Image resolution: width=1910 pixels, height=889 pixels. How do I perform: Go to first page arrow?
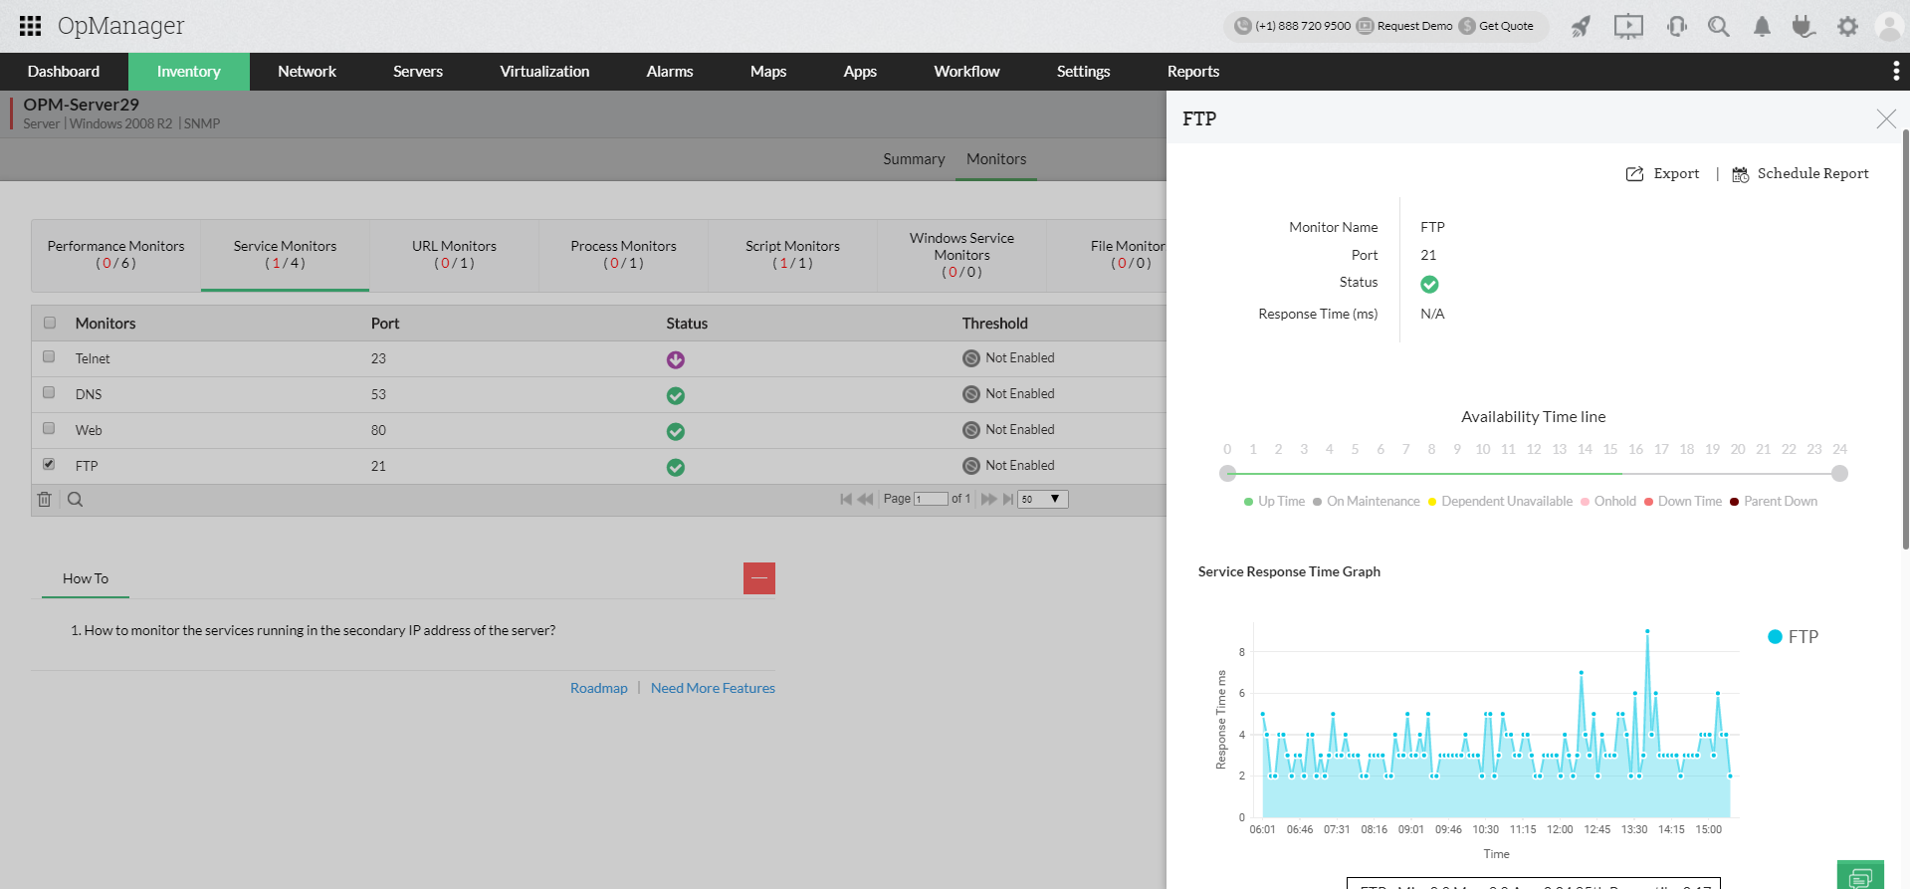pyautogui.click(x=846, y=499)
